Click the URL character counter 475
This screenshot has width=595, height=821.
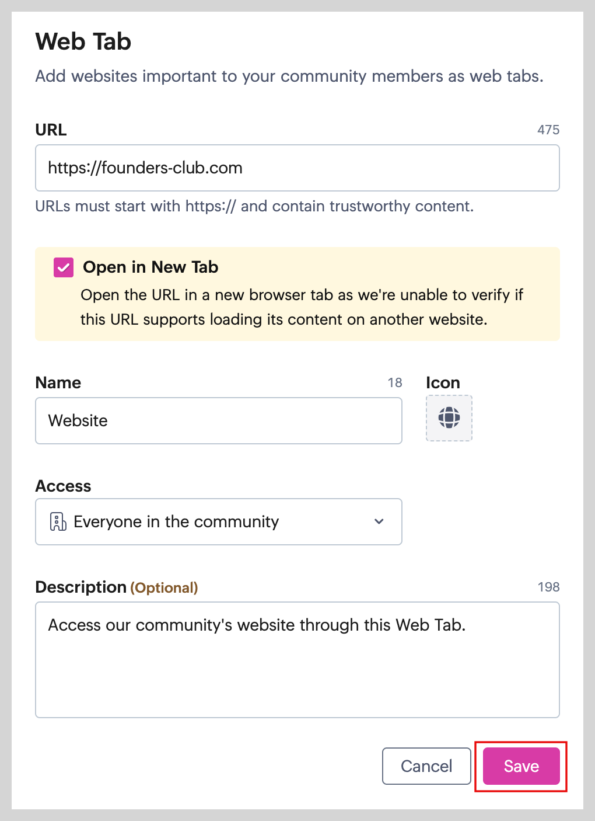(548, 130)
